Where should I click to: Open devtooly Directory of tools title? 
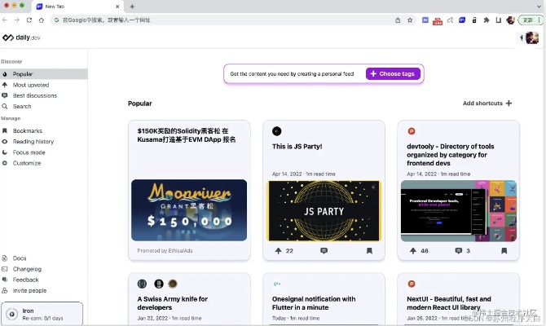pos(450,155)
